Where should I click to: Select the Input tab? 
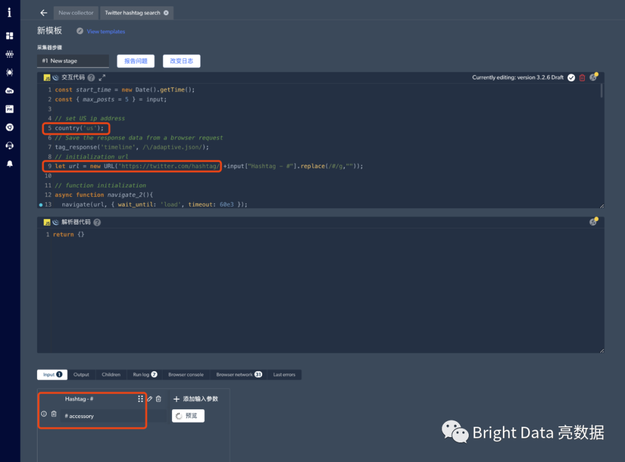(52, 374)
